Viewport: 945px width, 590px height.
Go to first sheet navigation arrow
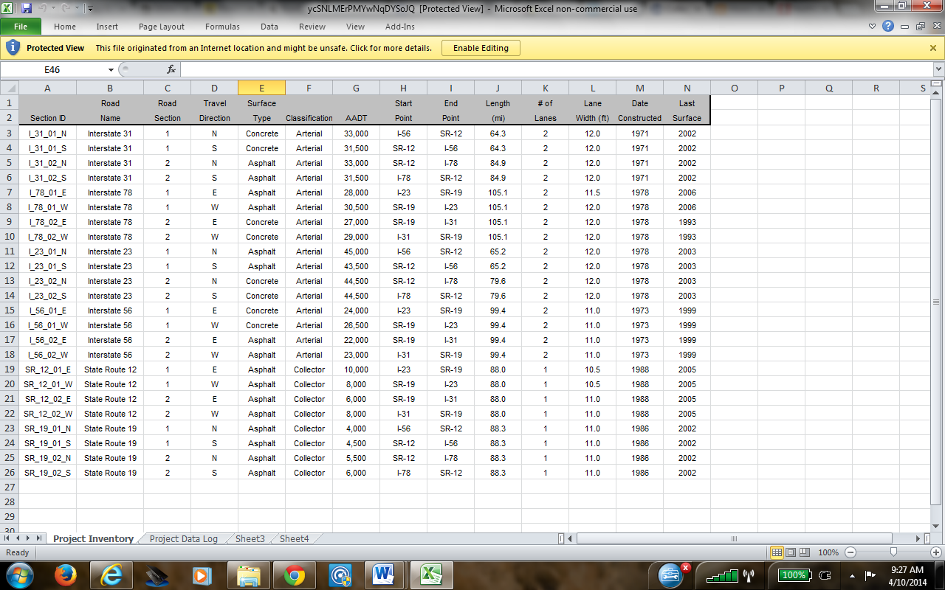[7, 539]
